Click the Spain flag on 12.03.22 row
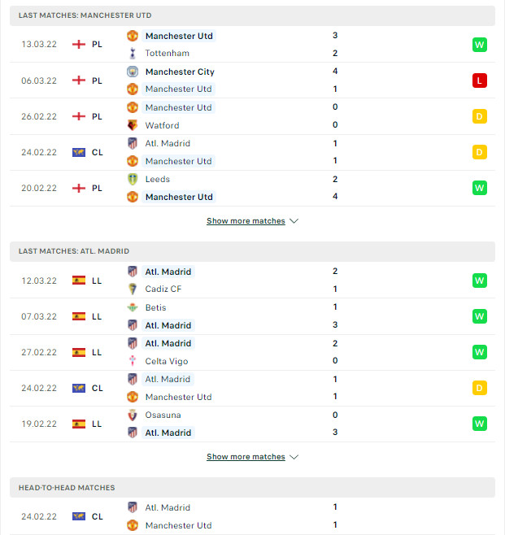 (x=79, y=281)
